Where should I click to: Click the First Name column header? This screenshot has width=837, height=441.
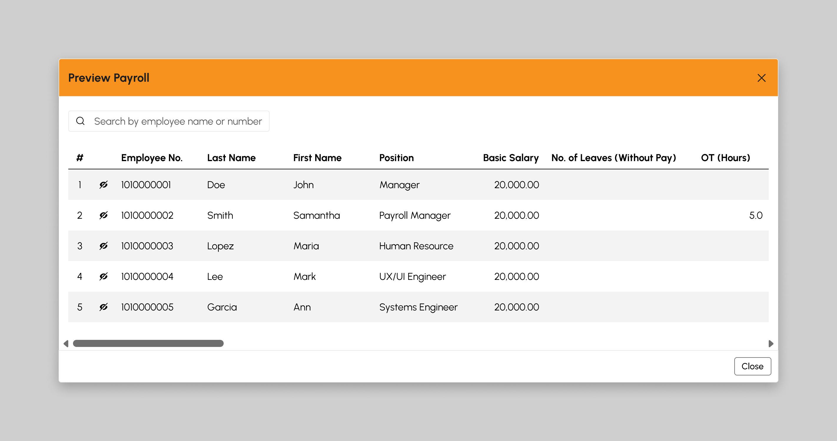click(318, 158)
